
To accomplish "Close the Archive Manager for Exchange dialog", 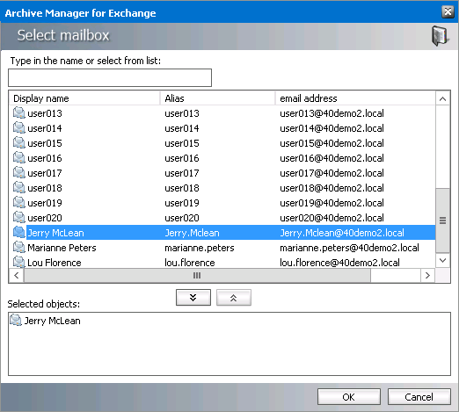I will click(x=448, y=12).
